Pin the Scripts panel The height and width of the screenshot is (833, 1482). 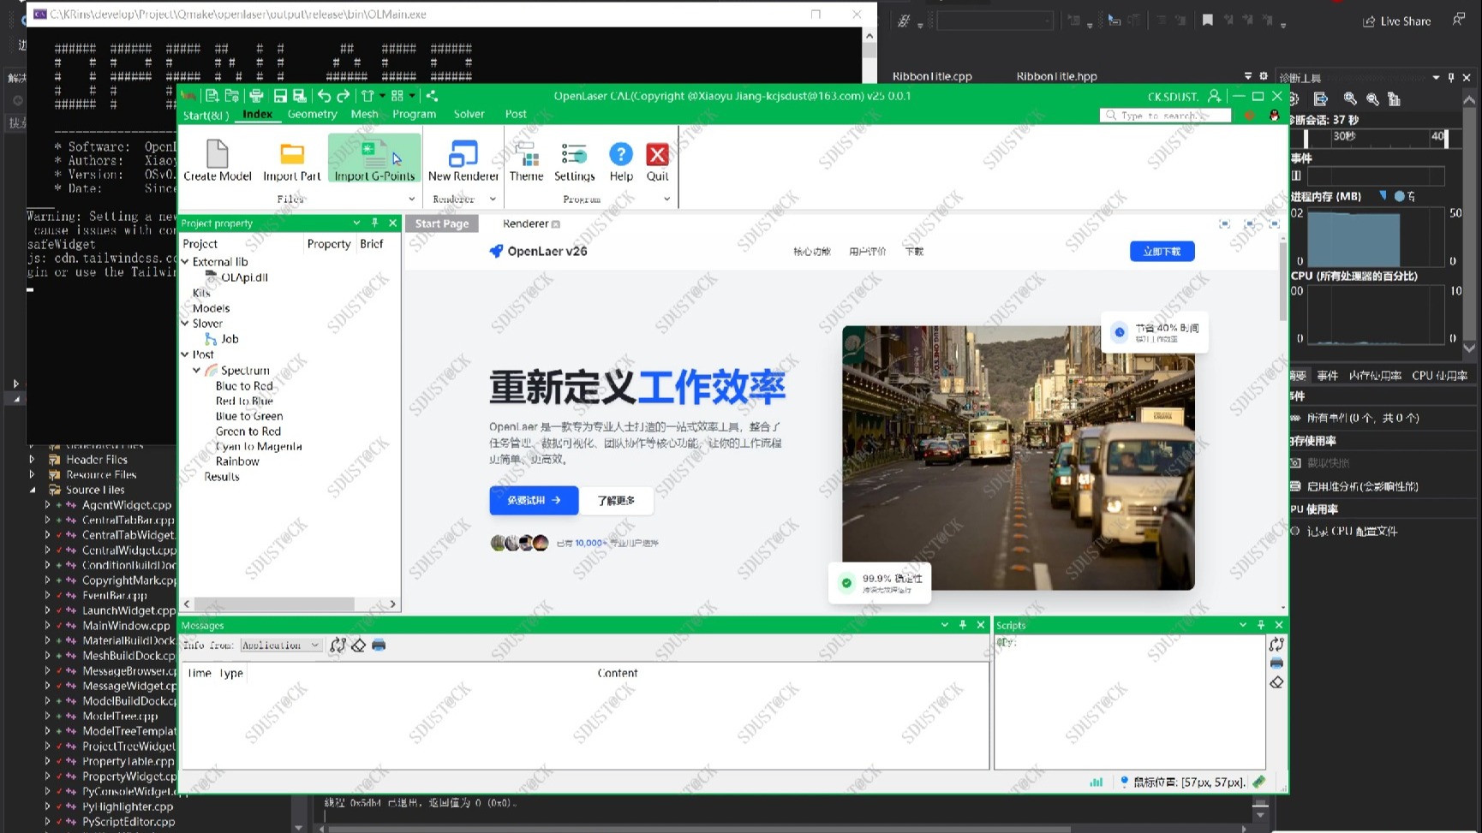point(1261,625)
